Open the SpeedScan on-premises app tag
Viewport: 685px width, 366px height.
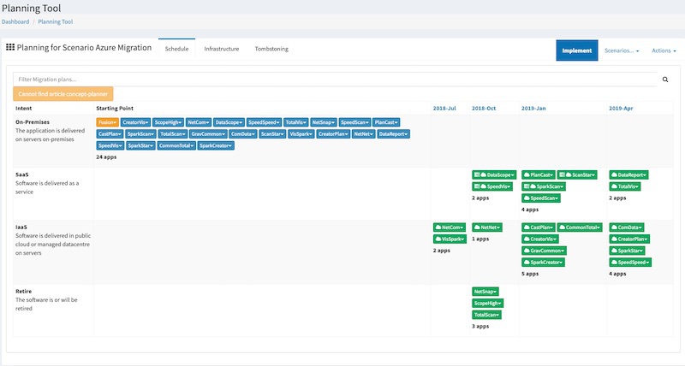[x=354, y=122]
